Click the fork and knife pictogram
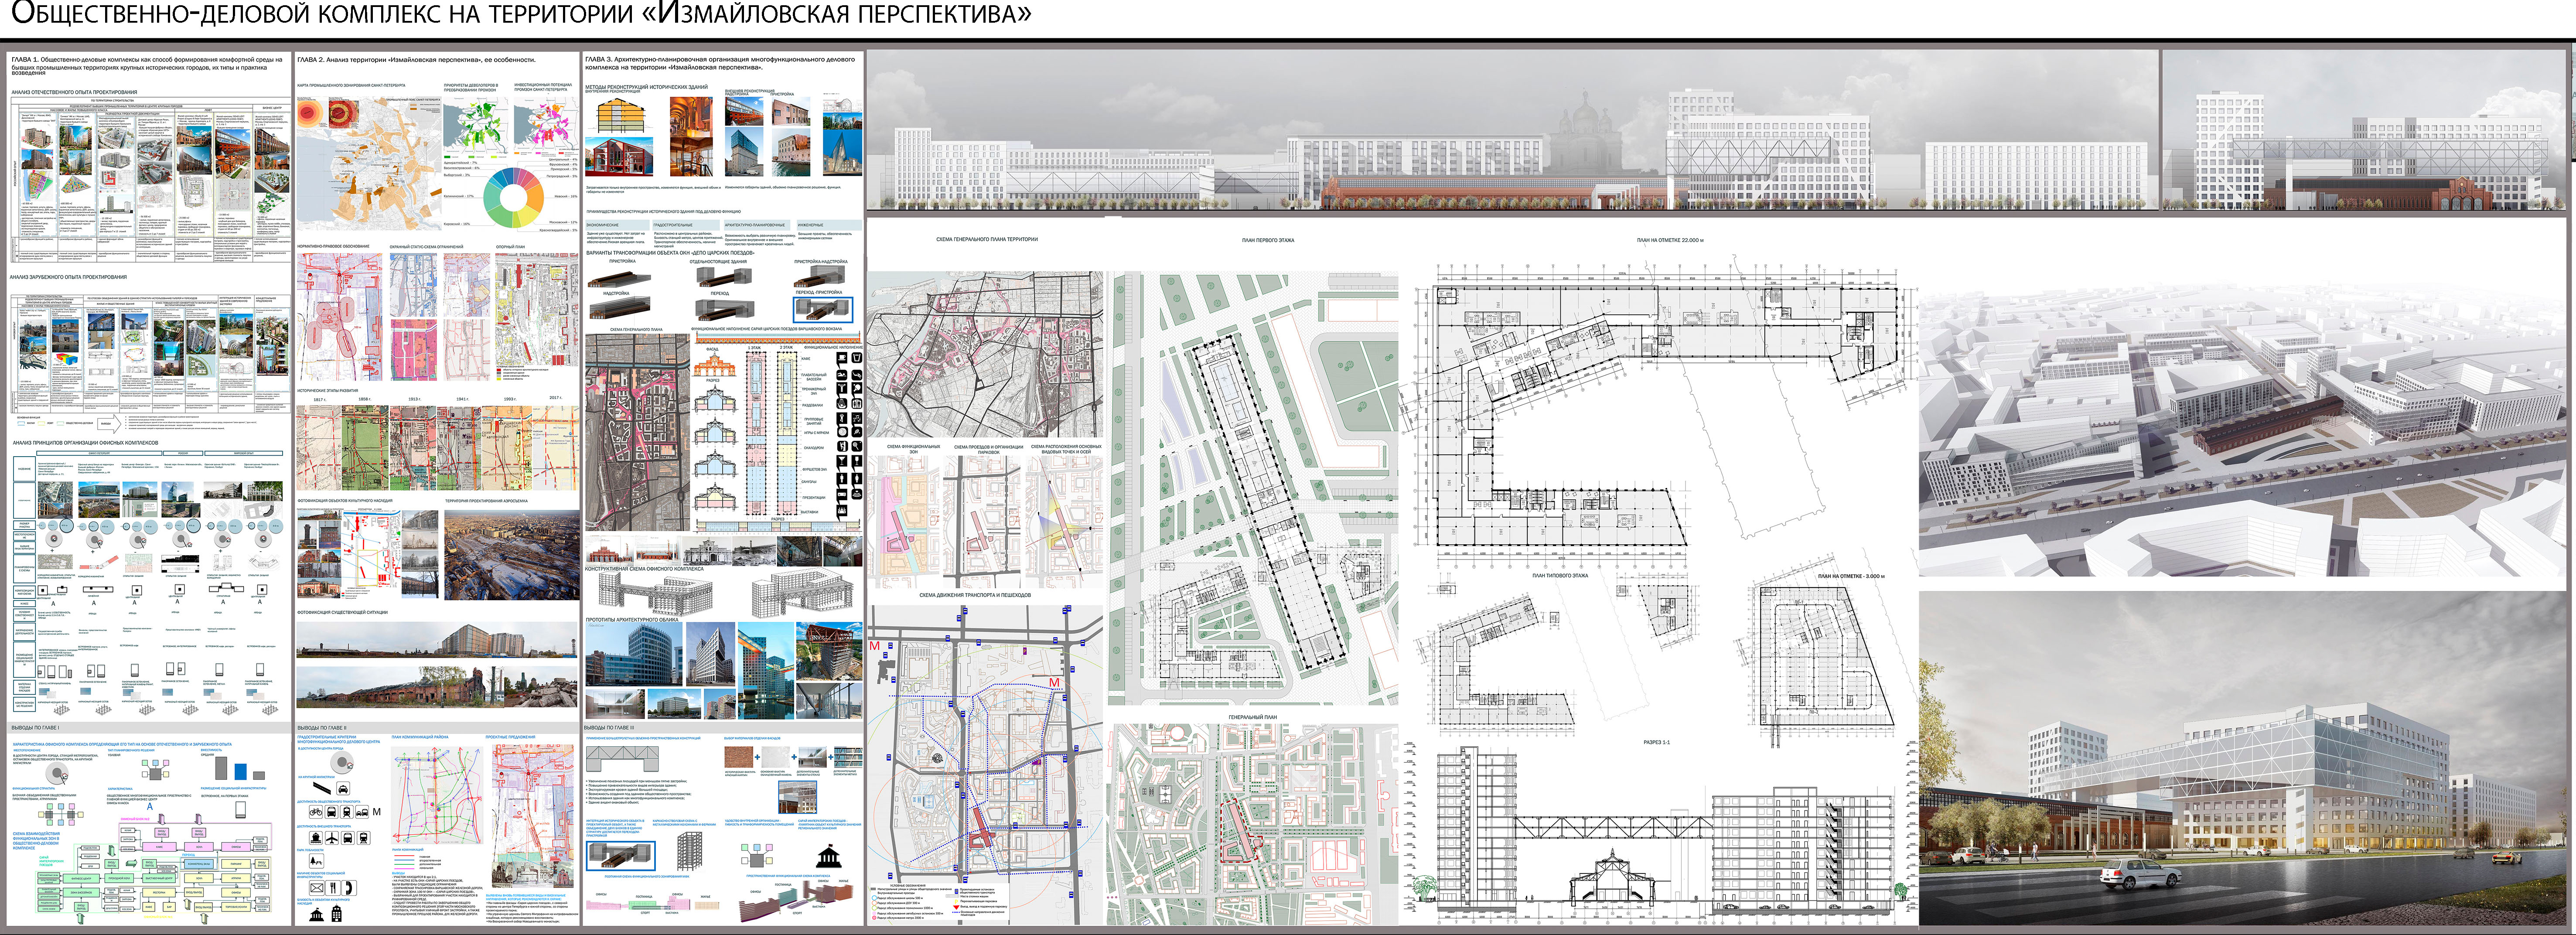The width and height of the screenshot is (2576, 935). click(333, 888)
